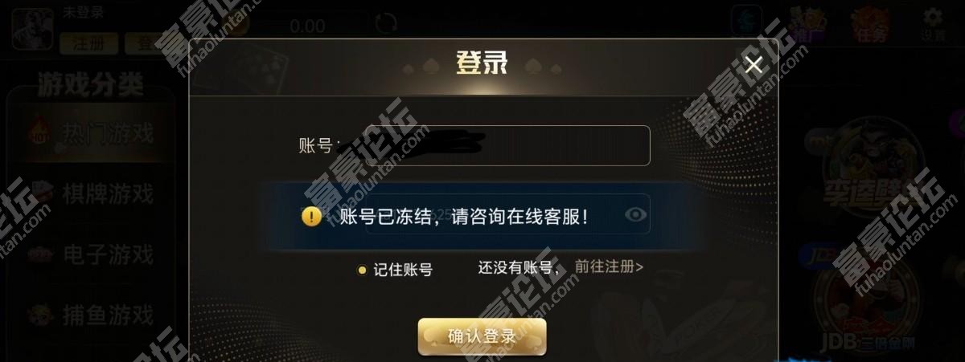Screen dimensions: 965x362
Task: Open the 设置 gear icon
Action: pos(933,24)
